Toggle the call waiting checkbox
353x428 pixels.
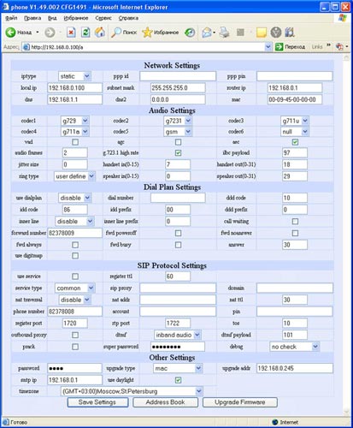295,222
